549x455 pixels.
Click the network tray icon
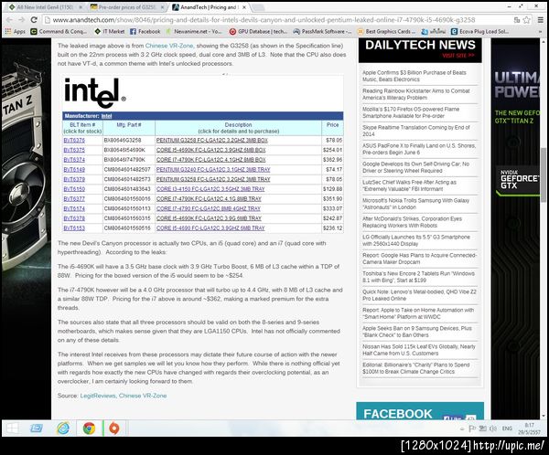tap(482, 429)
